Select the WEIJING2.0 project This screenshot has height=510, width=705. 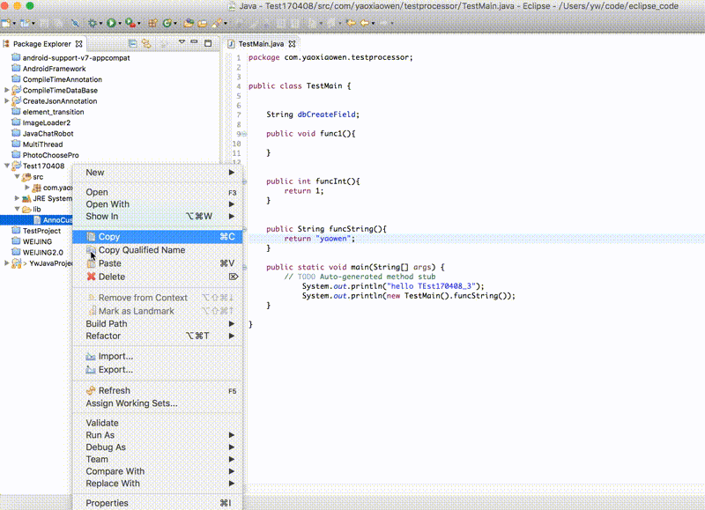42,252
